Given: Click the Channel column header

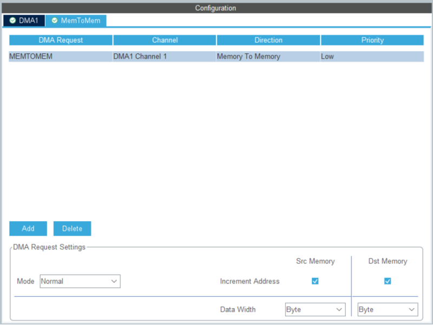Looking at the screenshot, I should point(165,39).
